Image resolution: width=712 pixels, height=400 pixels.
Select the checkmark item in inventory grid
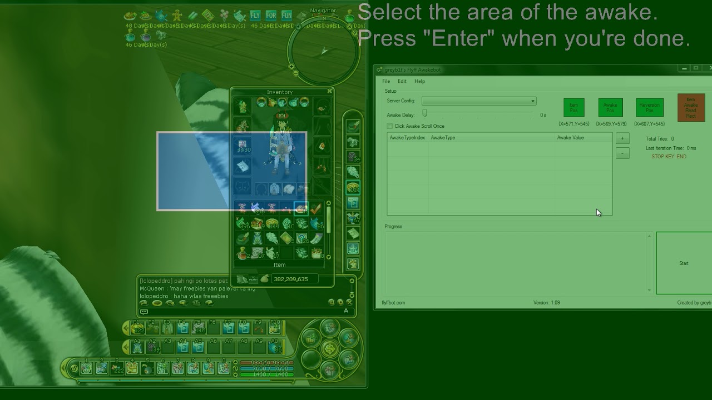pyautogui.click(x=316, y=209)
